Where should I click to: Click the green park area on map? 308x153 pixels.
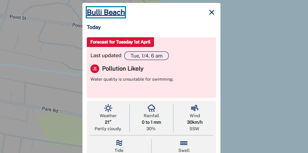(x=59, y=127)
